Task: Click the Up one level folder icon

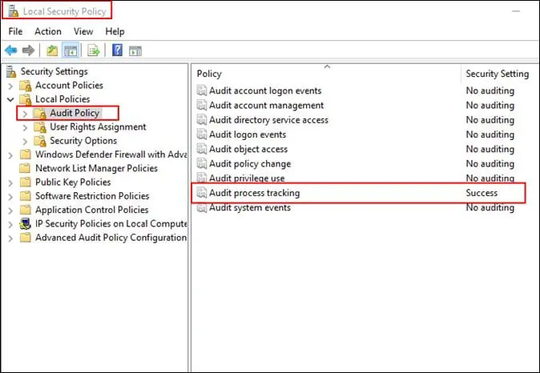Action: [x=51, y=50]
